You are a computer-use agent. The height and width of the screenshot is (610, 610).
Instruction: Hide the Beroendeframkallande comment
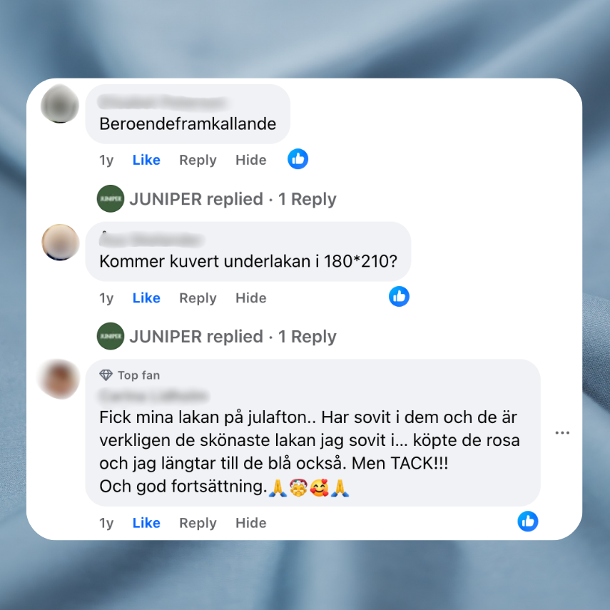(251, 160)
